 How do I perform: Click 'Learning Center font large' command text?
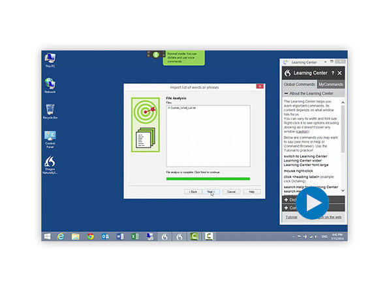click(x=306, y=165)
